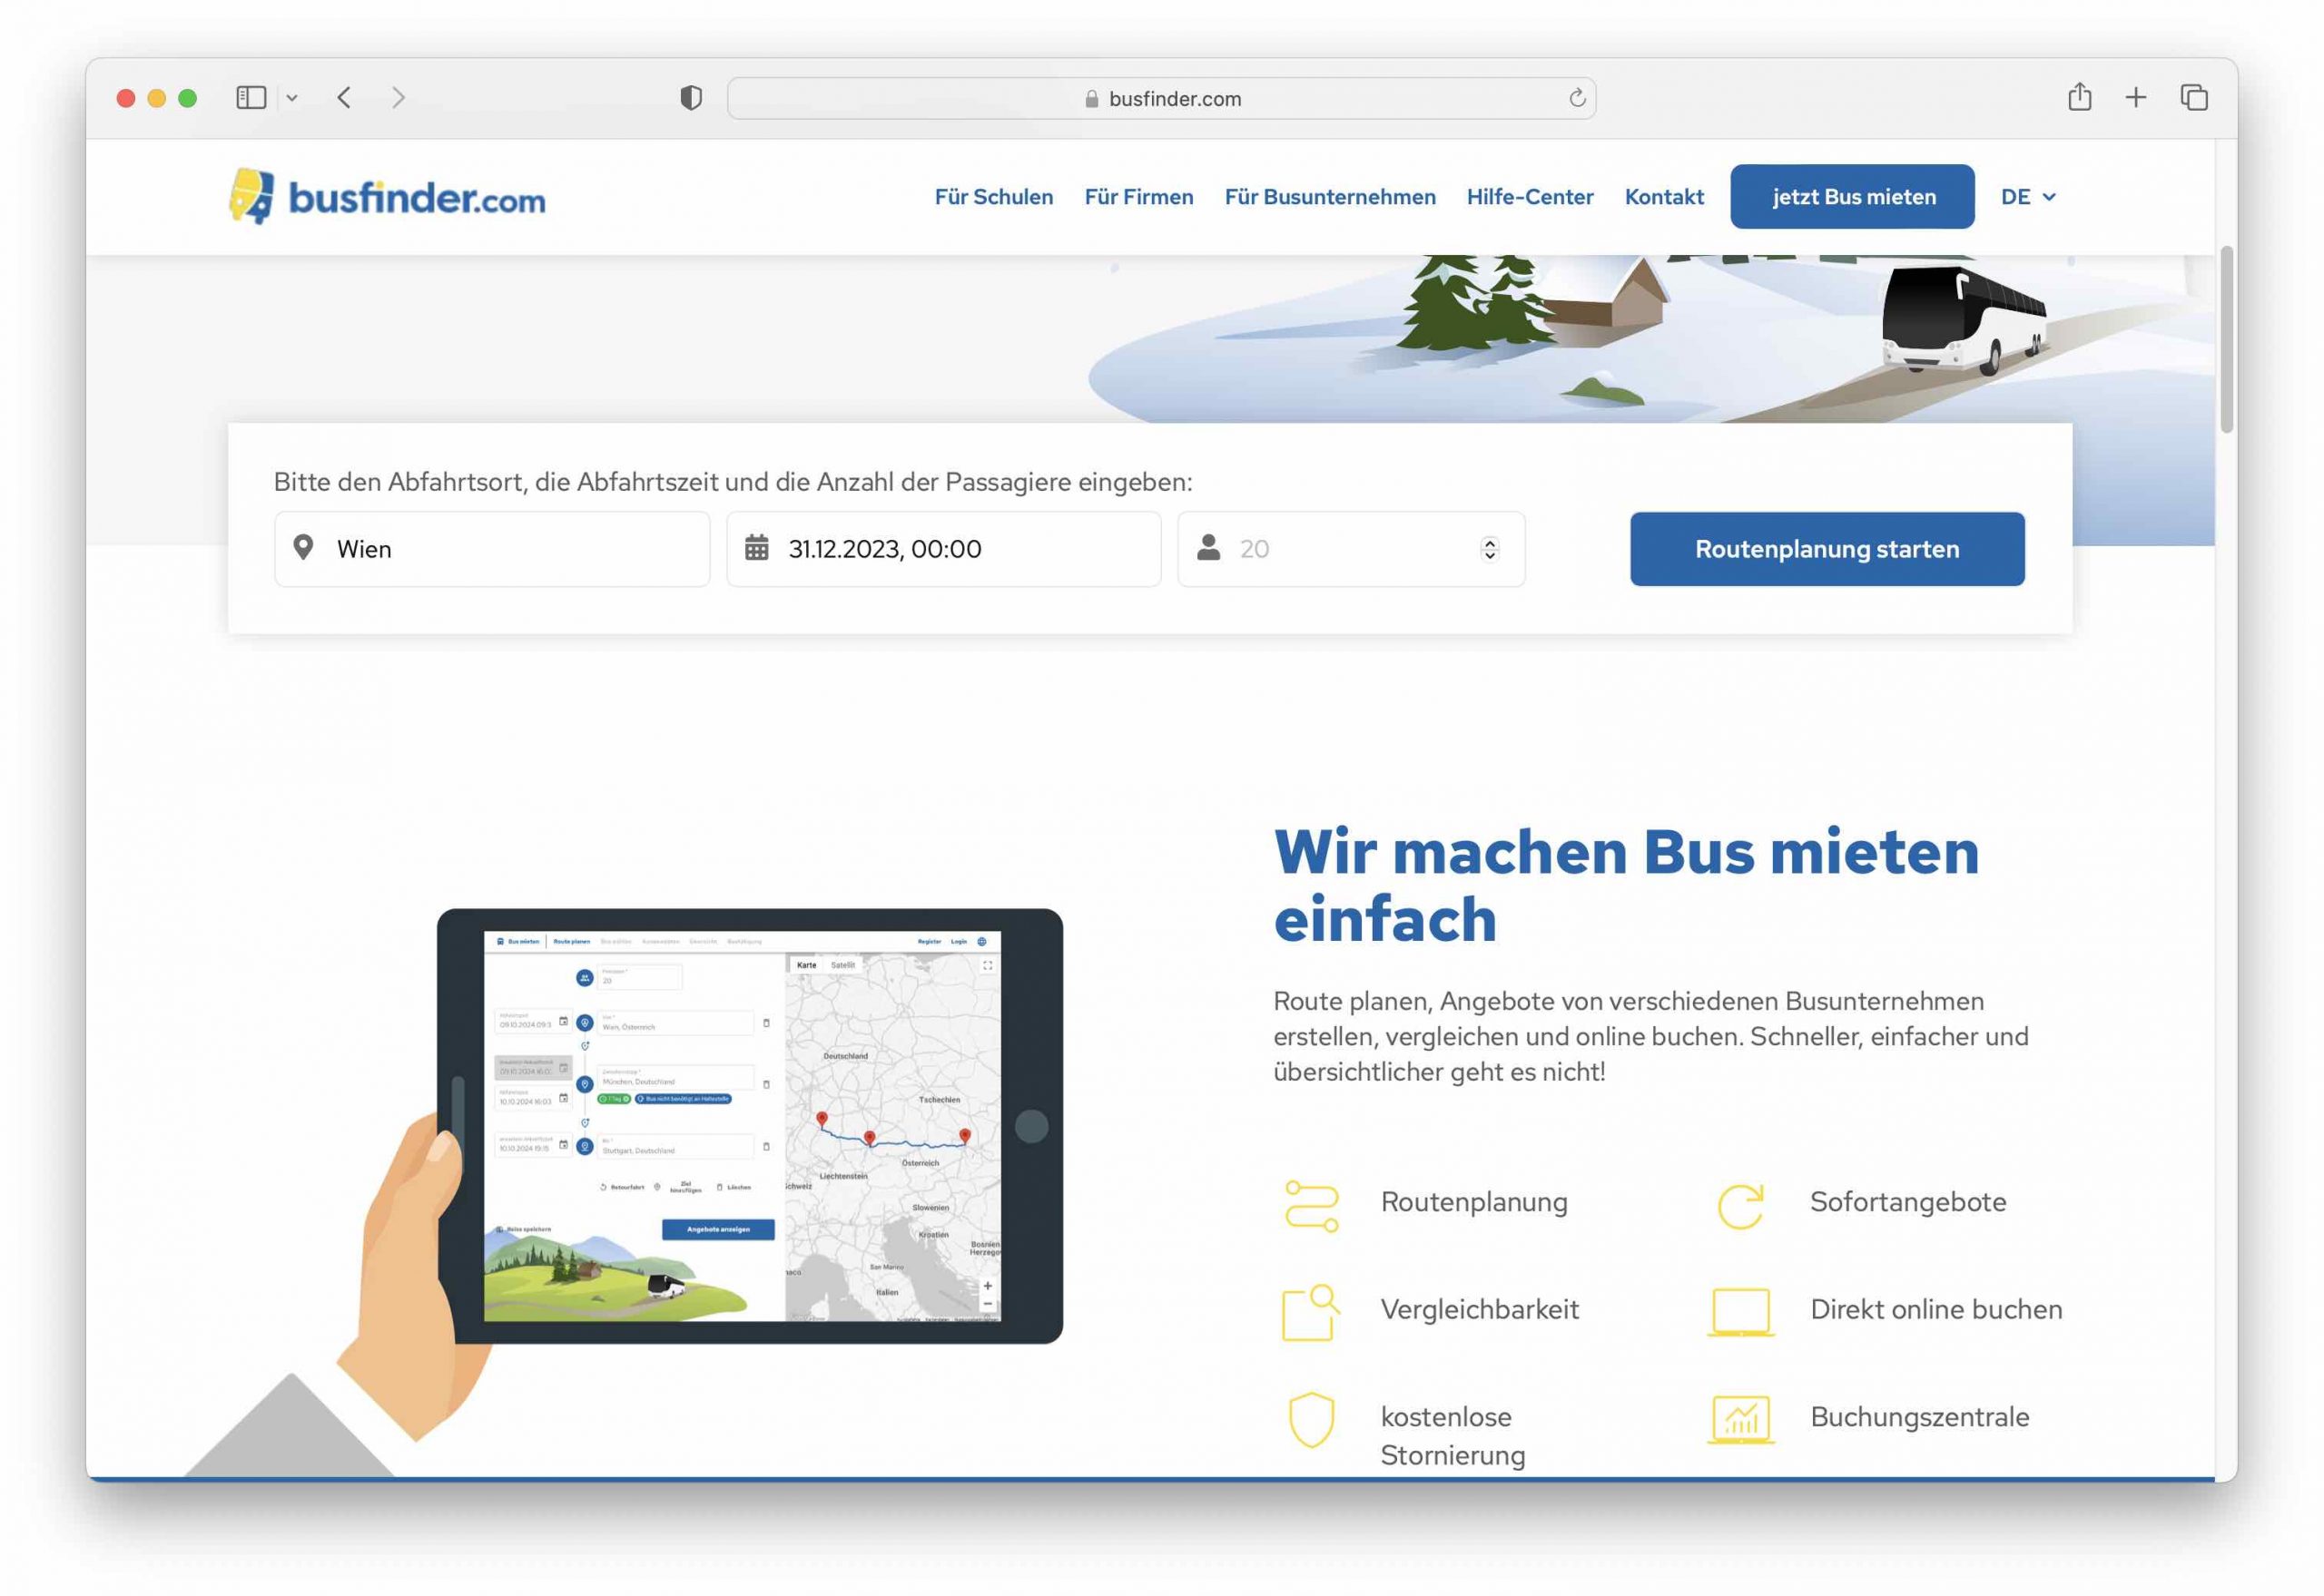This screenshot has width=2324, height=1596.
Task: Open a new tab with the plus icon
Action: pyautogui.click(x=2135, y=97)
